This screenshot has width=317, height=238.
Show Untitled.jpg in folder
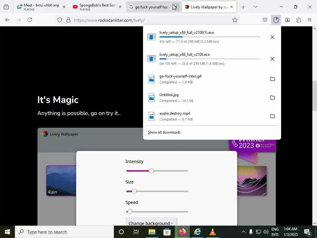(272, 98)
